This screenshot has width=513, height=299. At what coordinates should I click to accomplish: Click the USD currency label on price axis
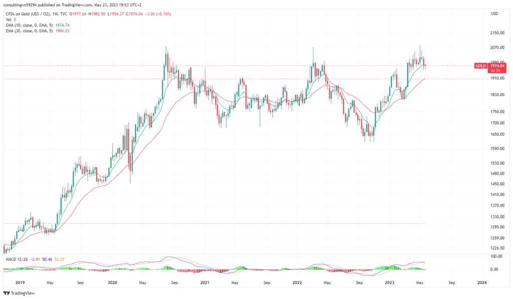pos(494,14)
